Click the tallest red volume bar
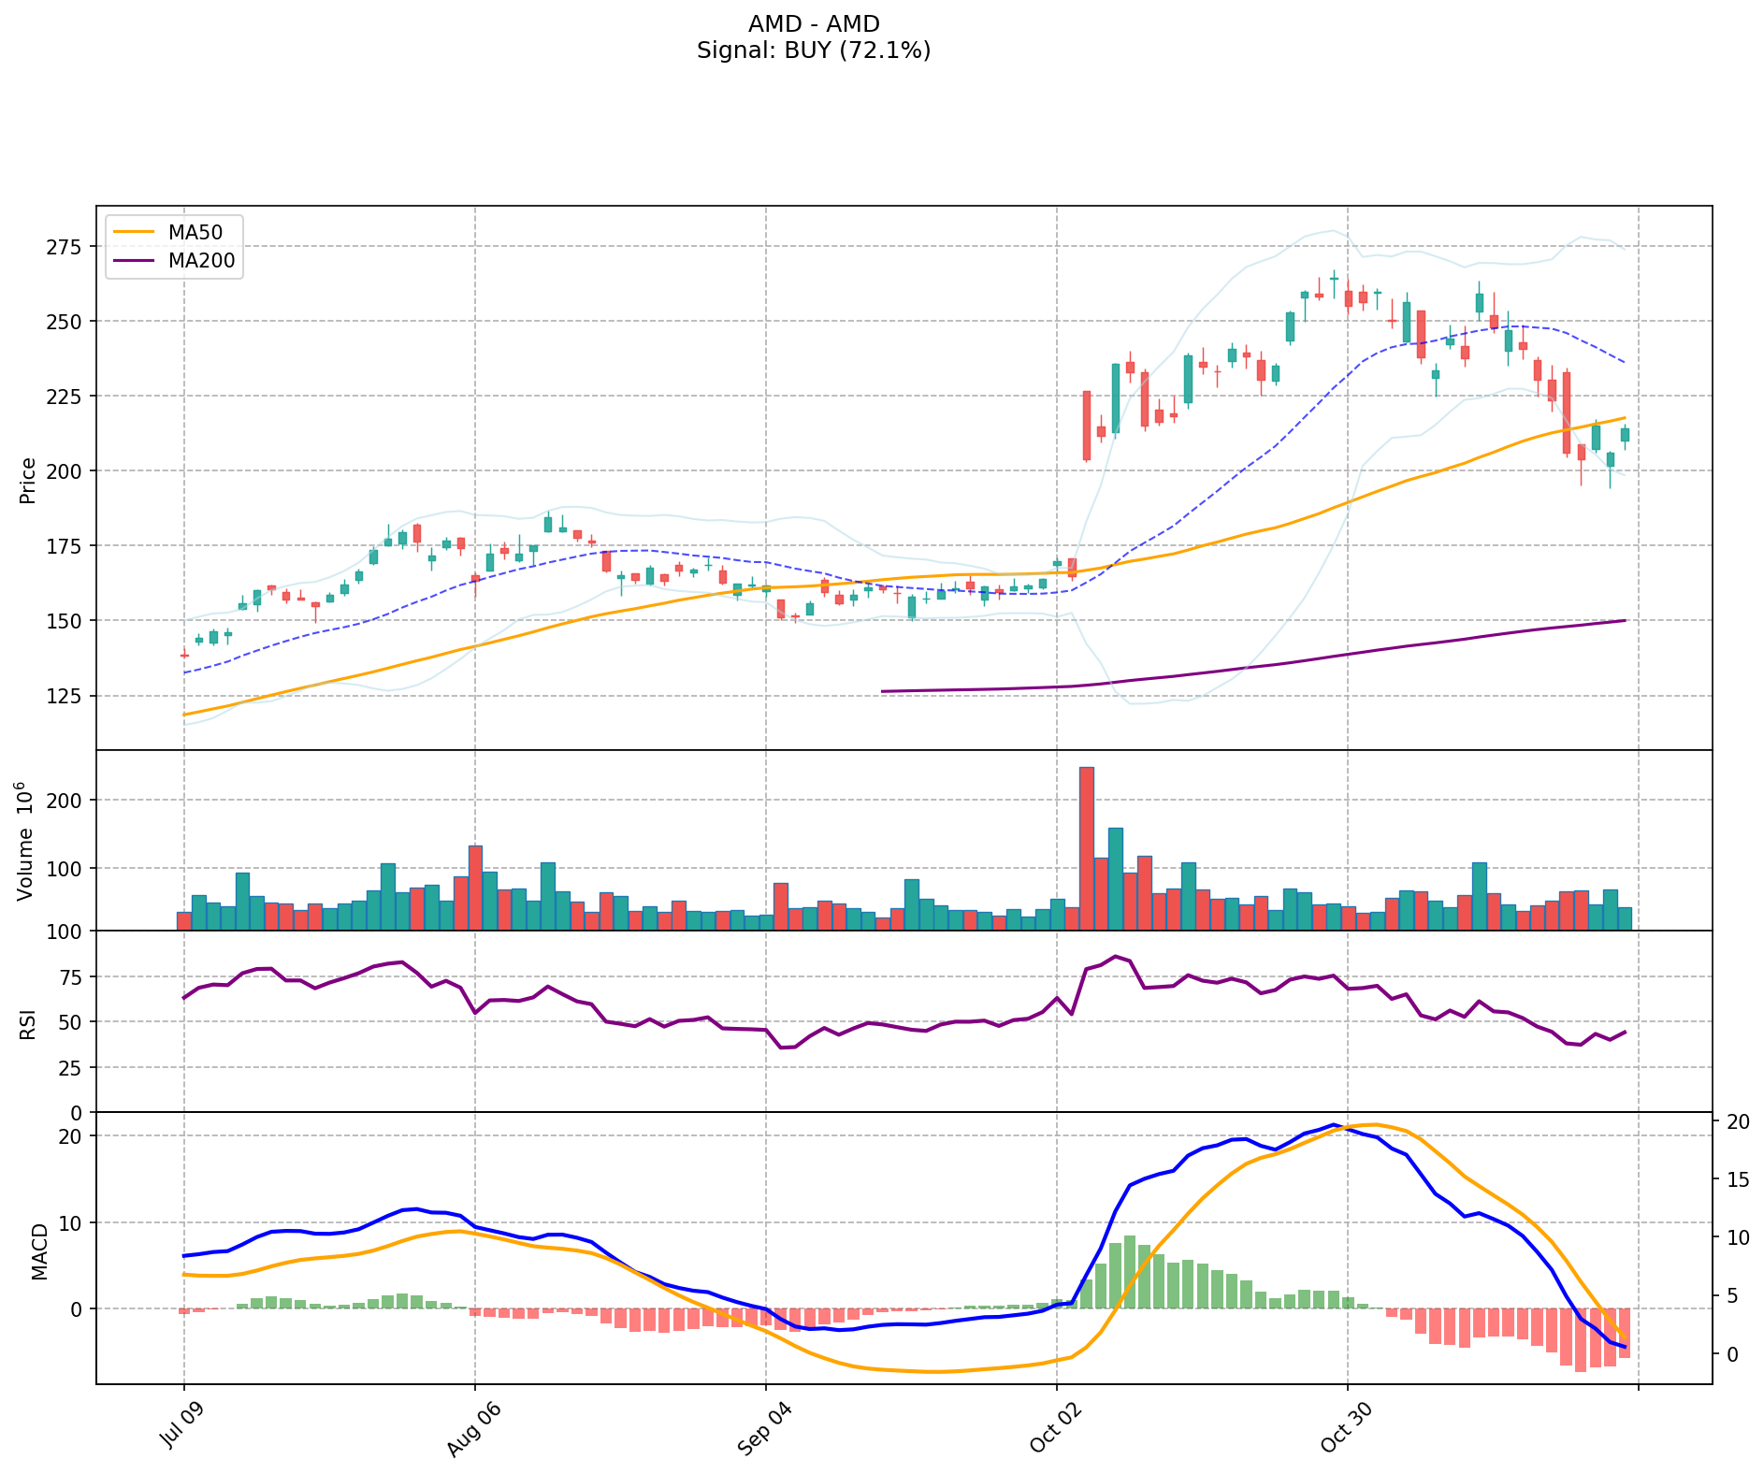The image size is (1764, 1474). click(x=1086, y=847)
